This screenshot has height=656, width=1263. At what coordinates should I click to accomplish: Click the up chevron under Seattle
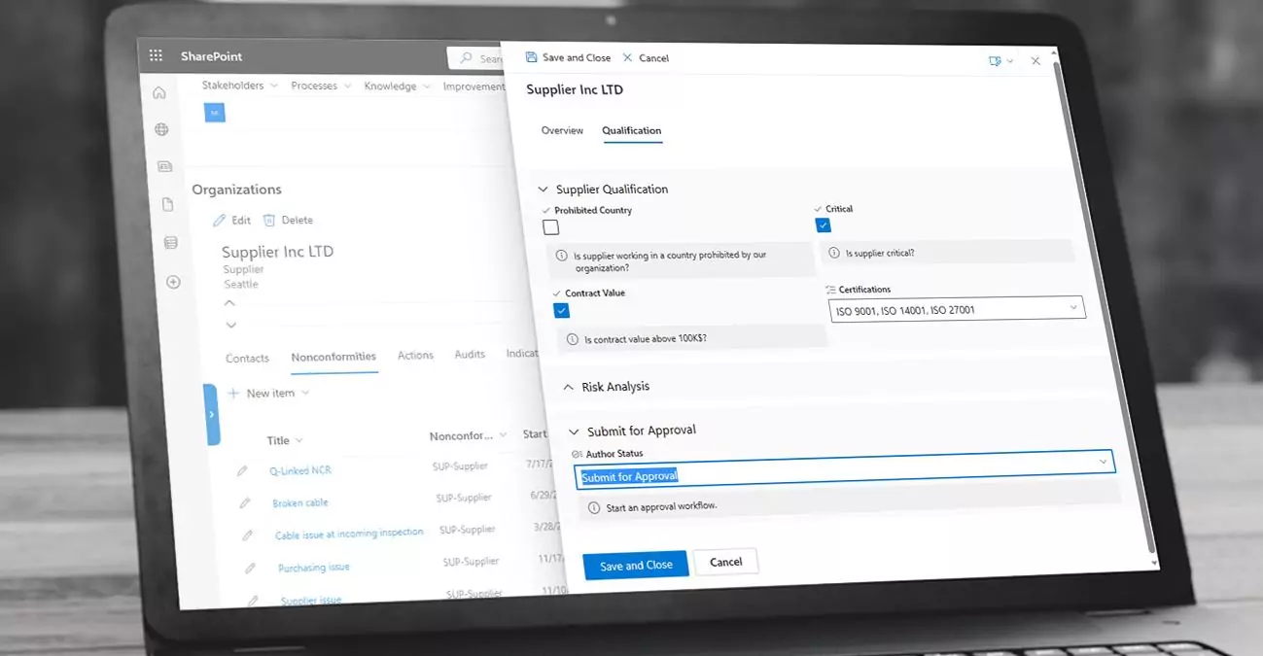(229, 303)
